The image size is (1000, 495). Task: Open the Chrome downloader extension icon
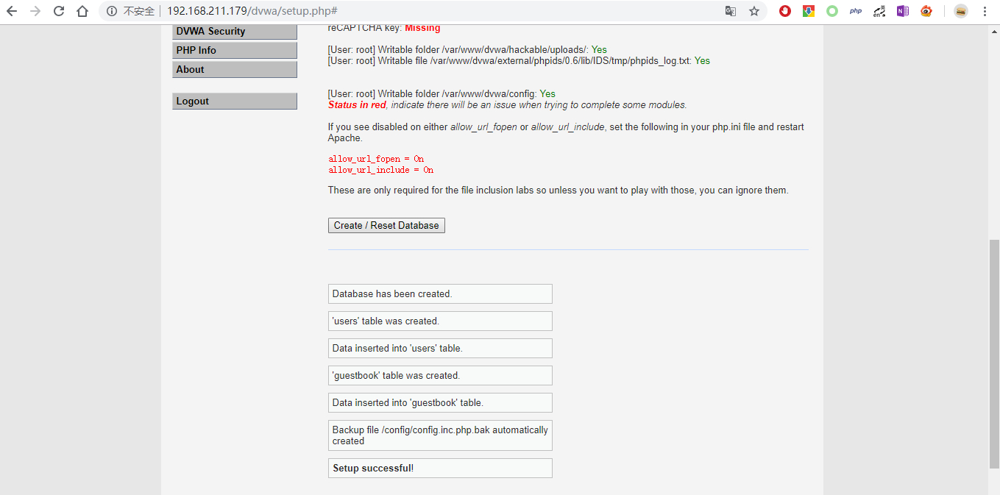[809, 11]
